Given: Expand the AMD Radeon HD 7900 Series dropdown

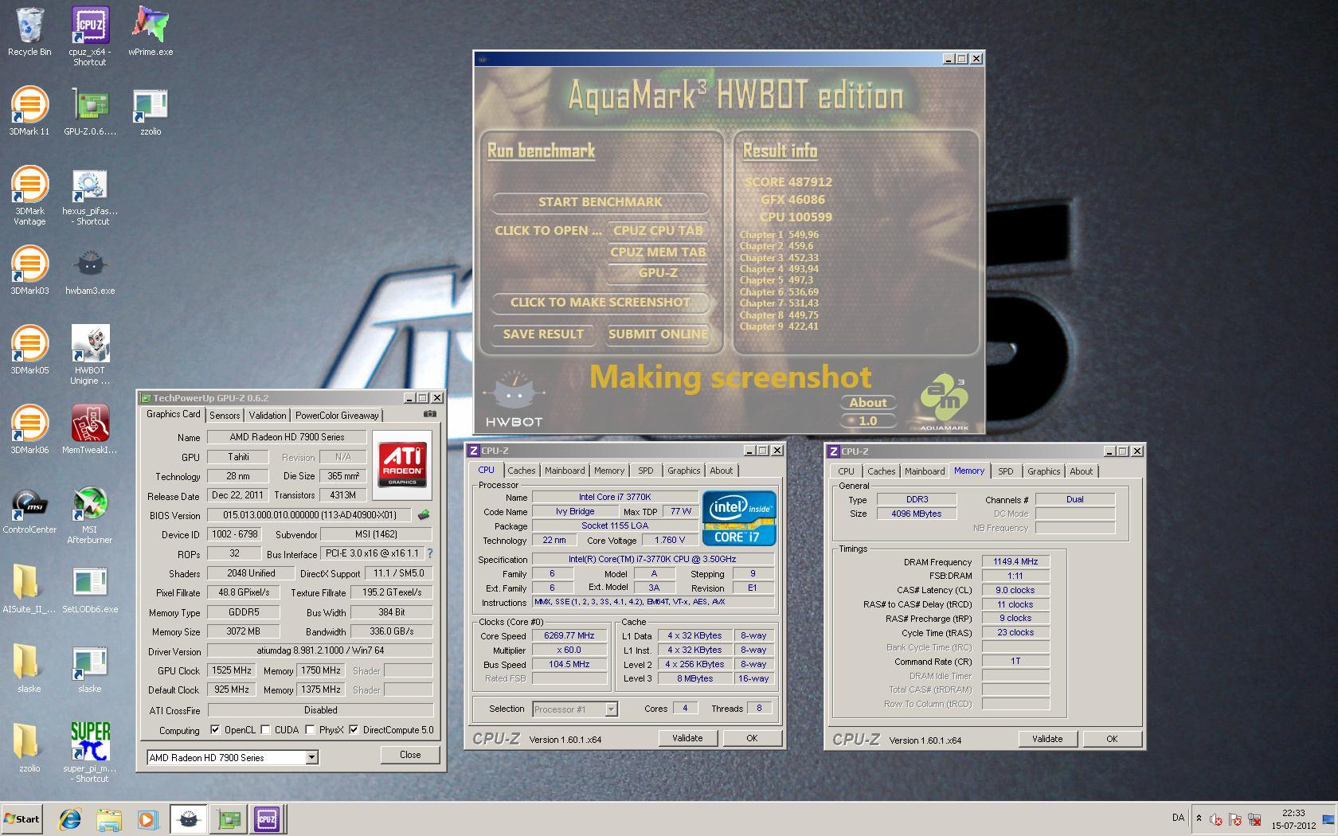Looking at the screenshot, I should point(311,757).
